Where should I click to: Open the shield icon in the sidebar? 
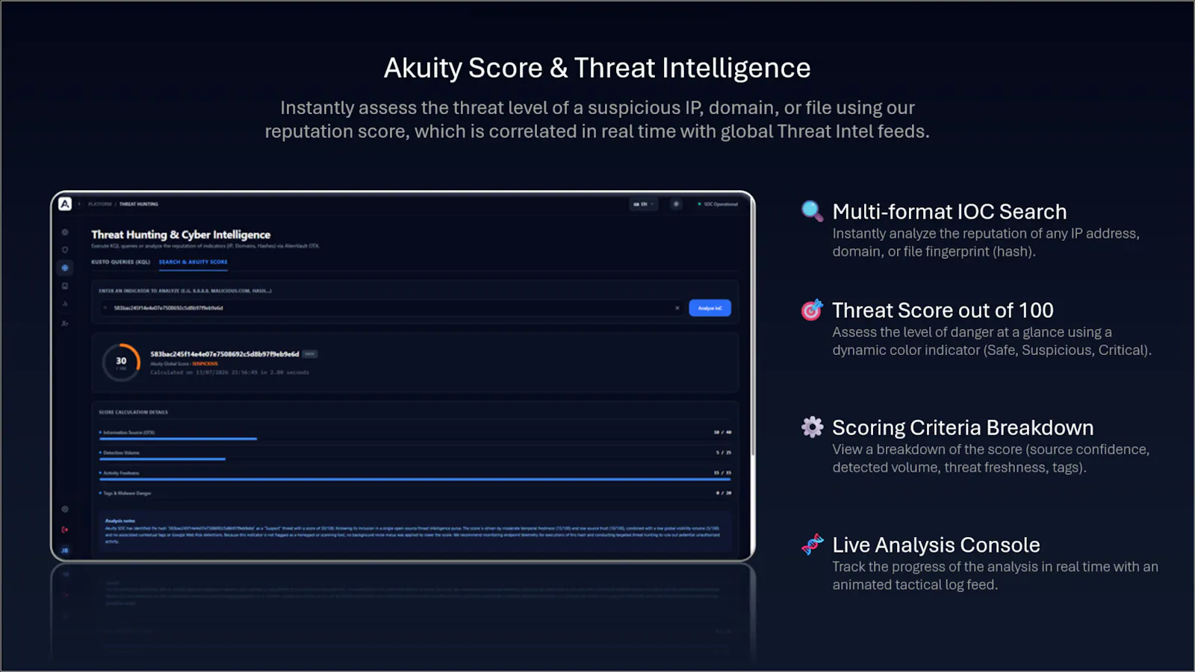pyautogui.click(x=65, y=250)
